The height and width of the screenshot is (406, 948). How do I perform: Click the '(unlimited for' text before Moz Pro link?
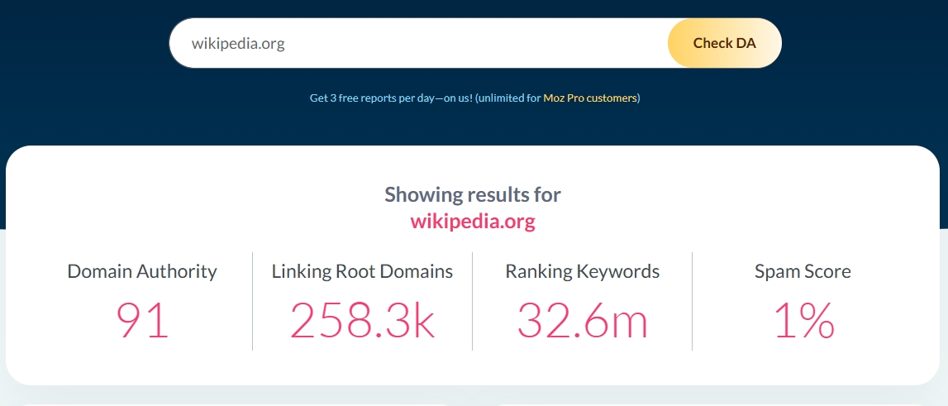(x=508, y=98)
